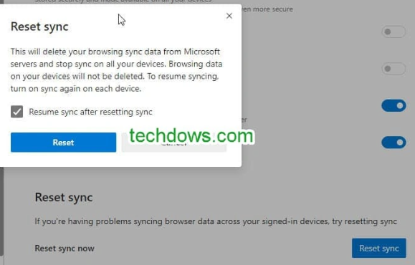Click the checkmark icon inside the checkbox
415x265 pixels.
pos(16,112)
